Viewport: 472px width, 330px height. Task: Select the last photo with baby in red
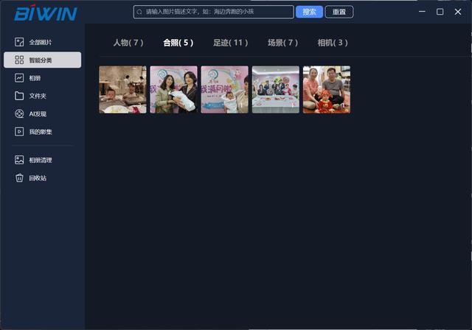tap(326, 90)
